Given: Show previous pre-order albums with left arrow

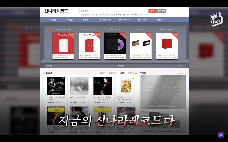Looking at the screenshot, I should (x=48, y=45).
